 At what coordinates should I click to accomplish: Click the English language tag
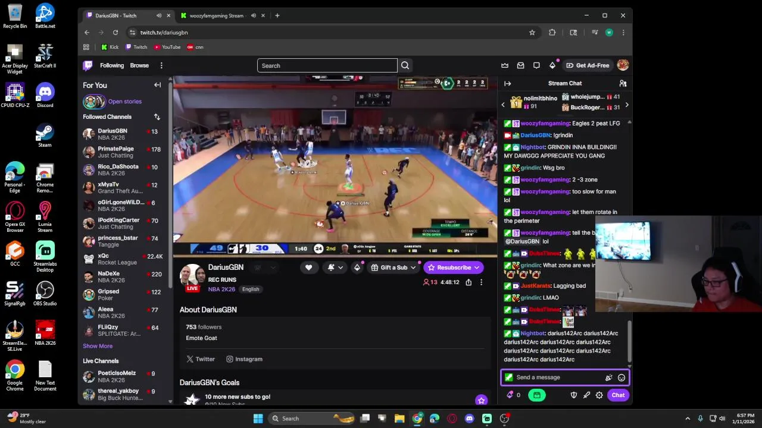coord(251,289)
